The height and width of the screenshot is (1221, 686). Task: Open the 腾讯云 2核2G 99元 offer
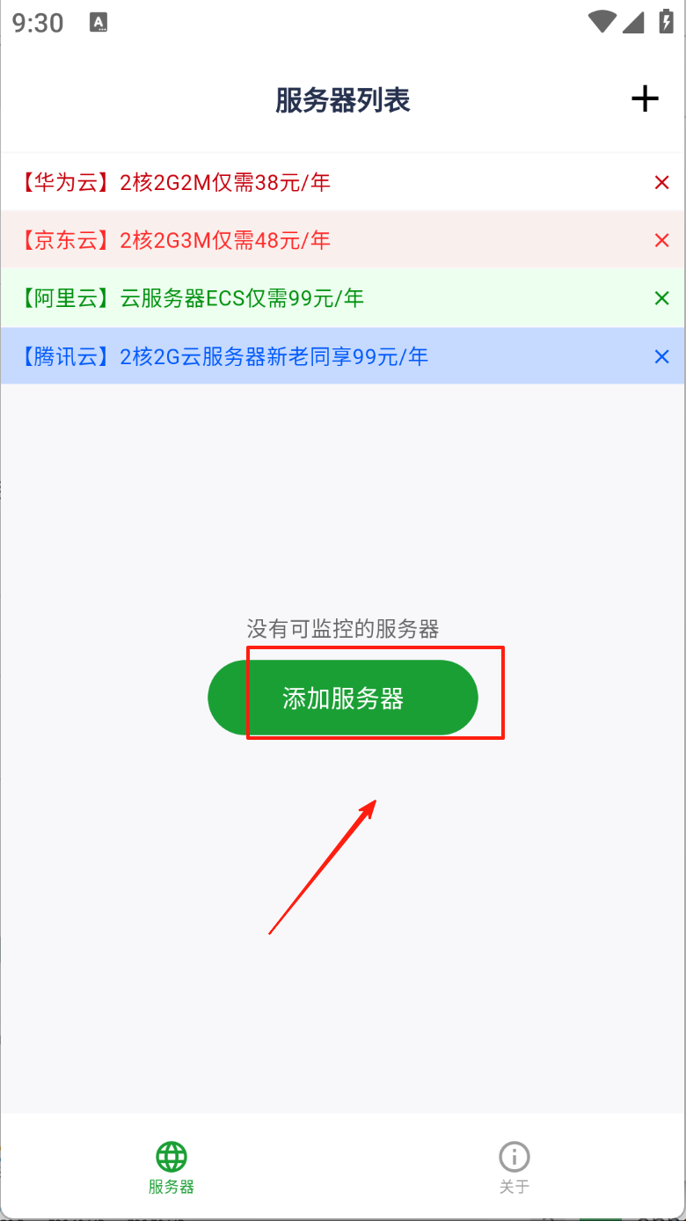tap(223, 356)
